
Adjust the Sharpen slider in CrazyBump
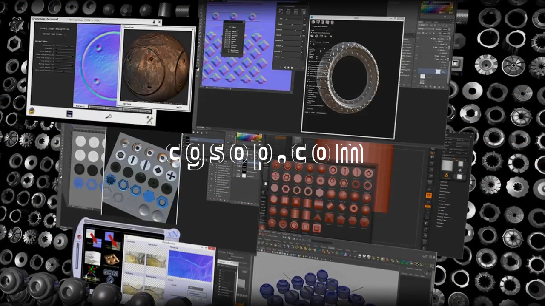coord(65,49)
